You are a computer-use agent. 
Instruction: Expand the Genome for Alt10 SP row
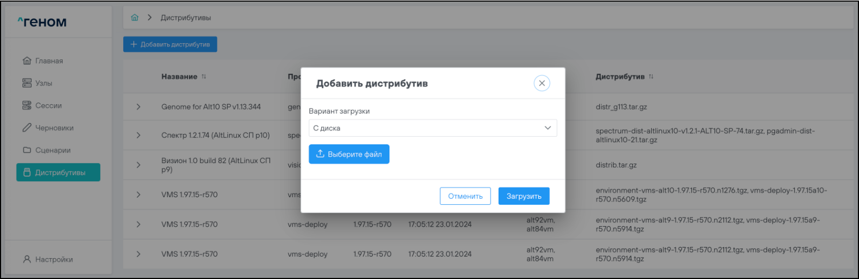click(138, 107)
